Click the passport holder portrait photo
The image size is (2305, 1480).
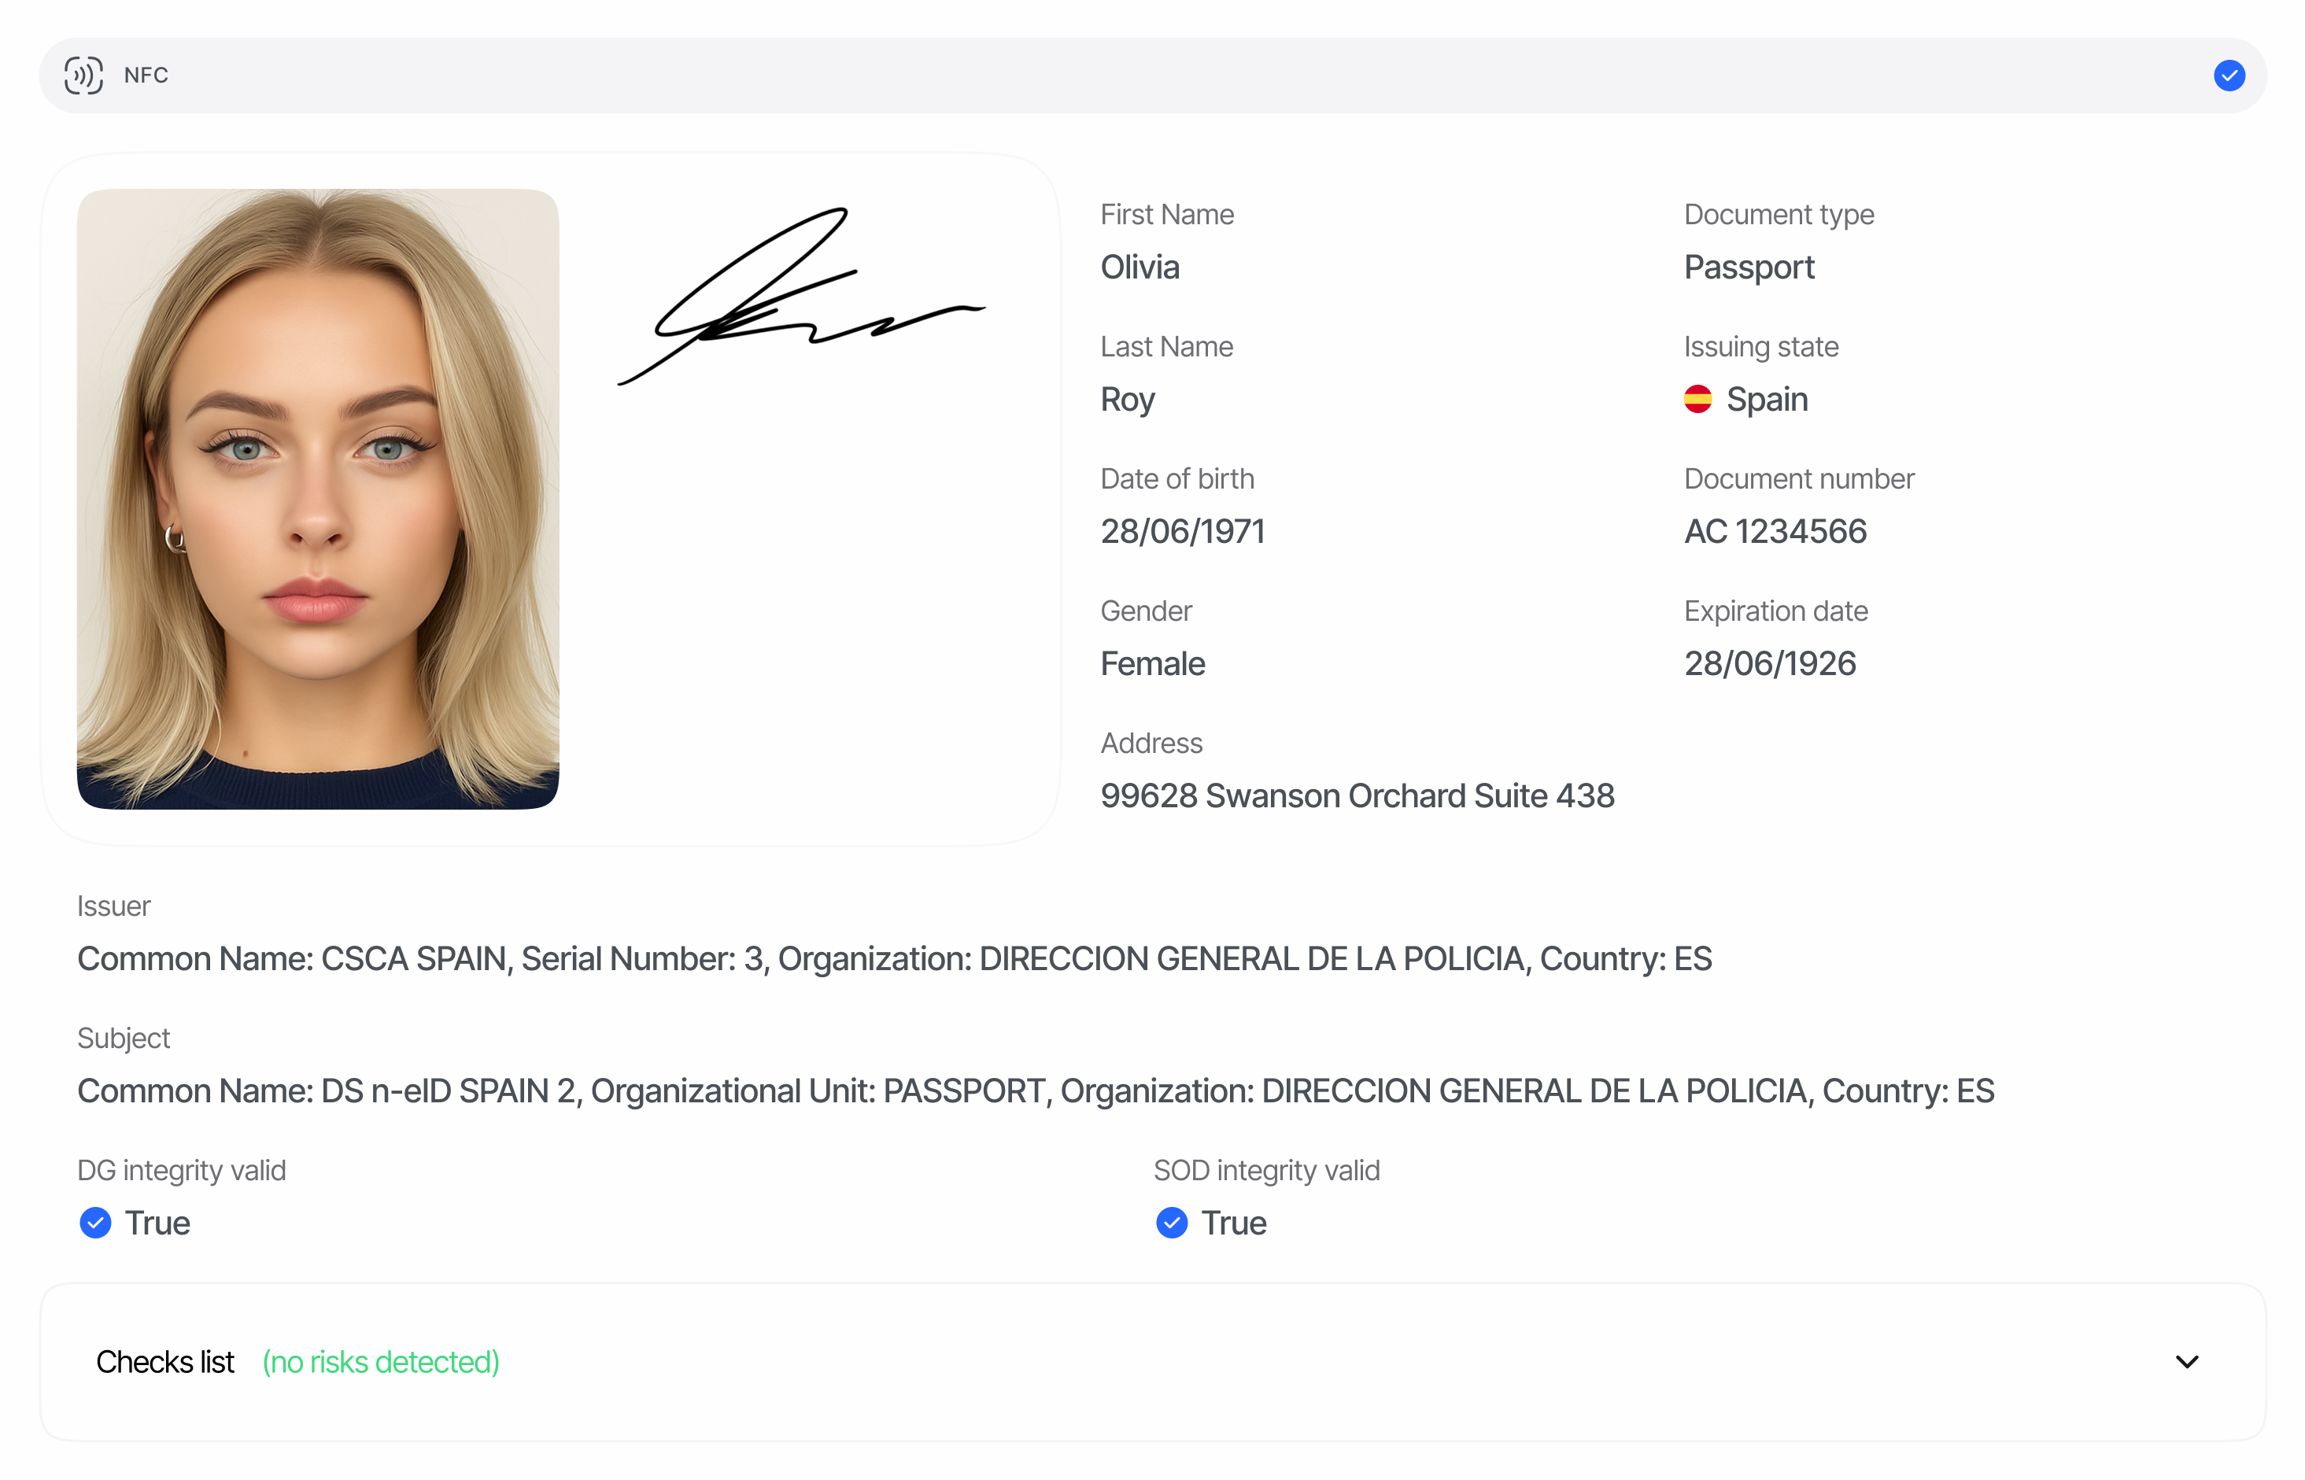point(317,498)
